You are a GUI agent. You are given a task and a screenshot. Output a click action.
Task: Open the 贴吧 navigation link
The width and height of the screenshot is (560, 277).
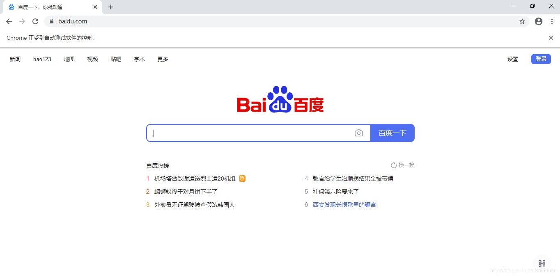[x=116, y=59]
